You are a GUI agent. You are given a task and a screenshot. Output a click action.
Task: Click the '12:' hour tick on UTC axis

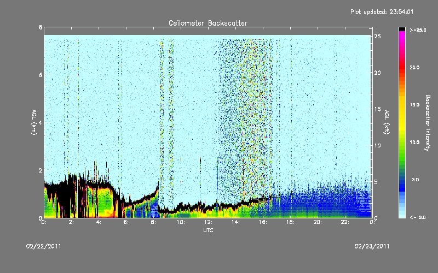pyautogui.click(x=208, y=222)
